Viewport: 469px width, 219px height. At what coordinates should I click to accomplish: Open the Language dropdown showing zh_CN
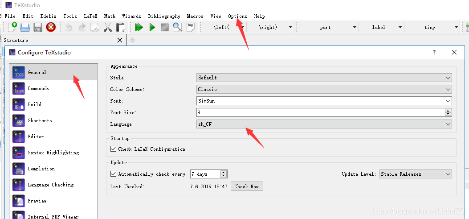point(324,124)
